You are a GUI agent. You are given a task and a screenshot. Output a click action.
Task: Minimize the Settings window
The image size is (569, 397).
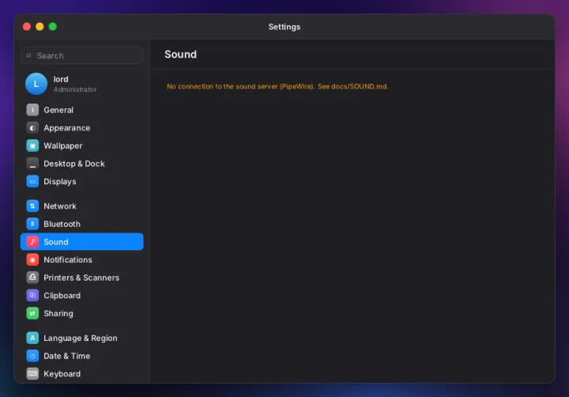coord(40,27)
